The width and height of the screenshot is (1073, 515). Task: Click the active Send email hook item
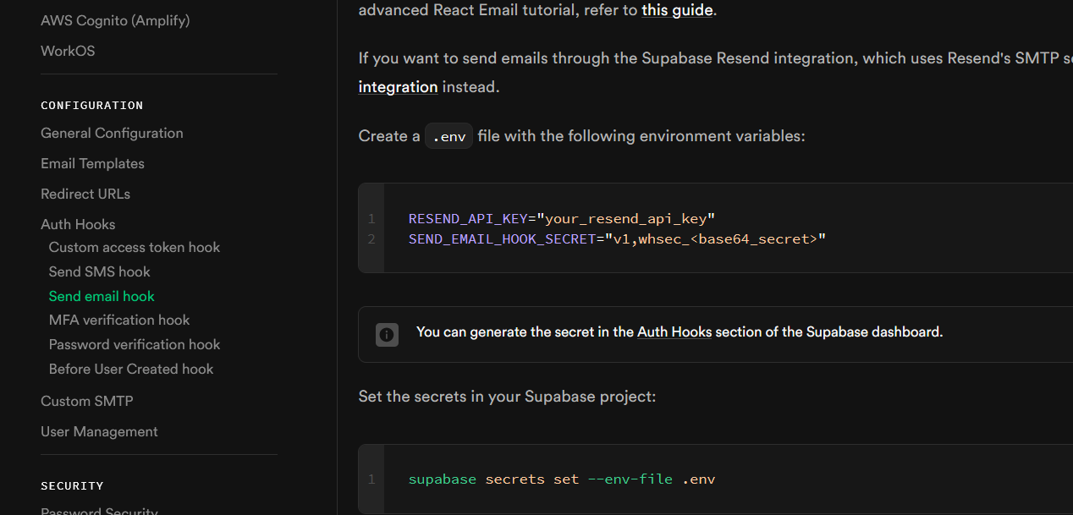[x=102, y=296]
